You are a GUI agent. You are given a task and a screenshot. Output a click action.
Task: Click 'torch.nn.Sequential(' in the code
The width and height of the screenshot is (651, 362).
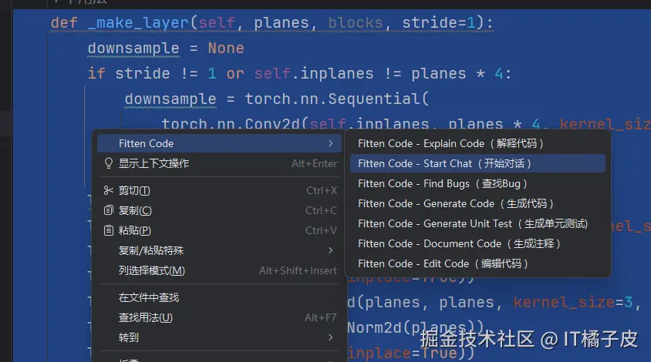[337, 99]
